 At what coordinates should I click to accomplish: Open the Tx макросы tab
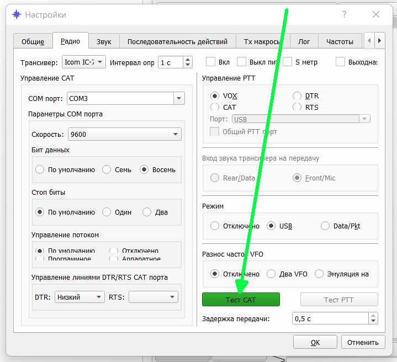click(x=263, y=41)
